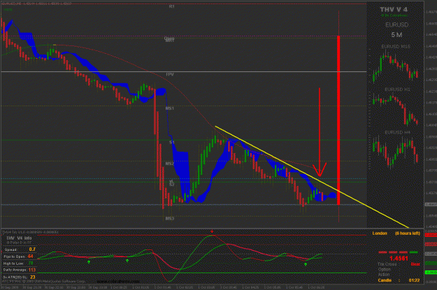Screen dimensions: 437x290
Task: Click the Trix Cross label
Action: pyautogui.click(x=387, y=264)
